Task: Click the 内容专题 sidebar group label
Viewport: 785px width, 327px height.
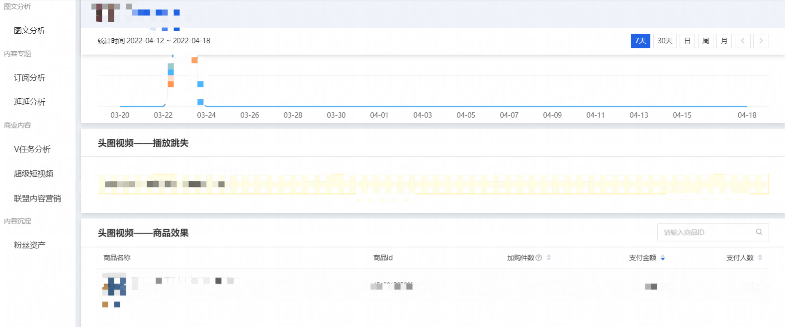Action: click(17, 54)
